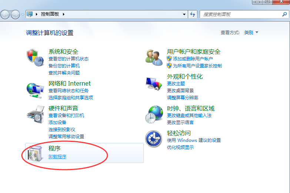Screen dimensions: 290x193
Task: Click the 控制面板 breadcrumb segment
Action: point(50,14)
